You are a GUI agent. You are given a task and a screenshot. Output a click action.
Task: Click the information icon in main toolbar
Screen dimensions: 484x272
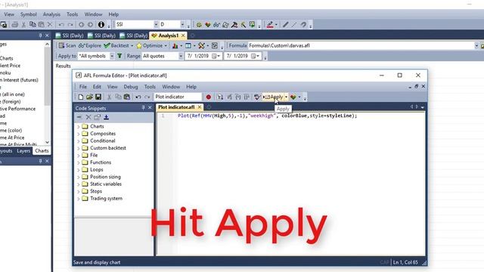(x=101, y=24)
